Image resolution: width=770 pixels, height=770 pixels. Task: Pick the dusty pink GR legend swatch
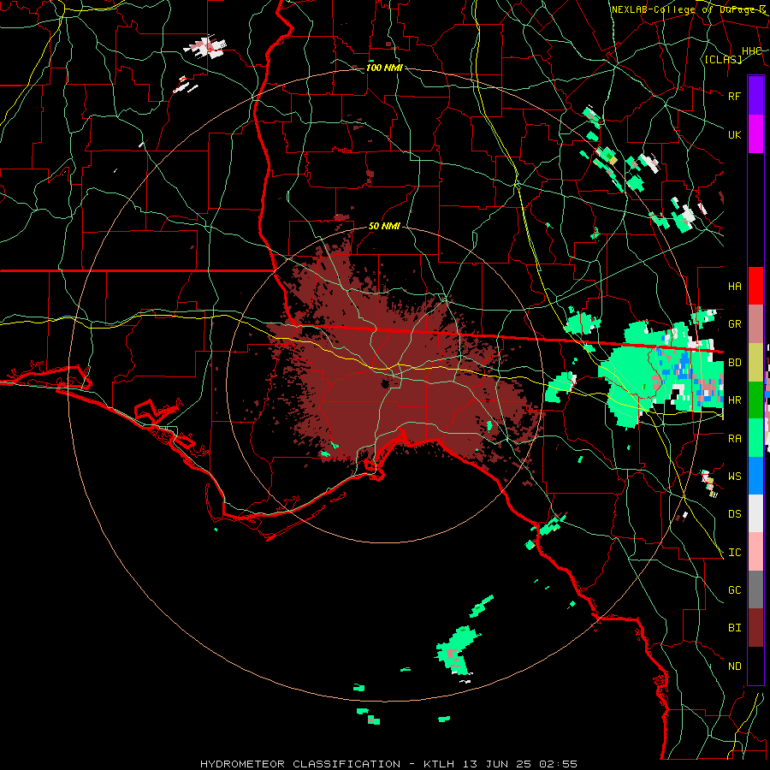click(755, 323)
